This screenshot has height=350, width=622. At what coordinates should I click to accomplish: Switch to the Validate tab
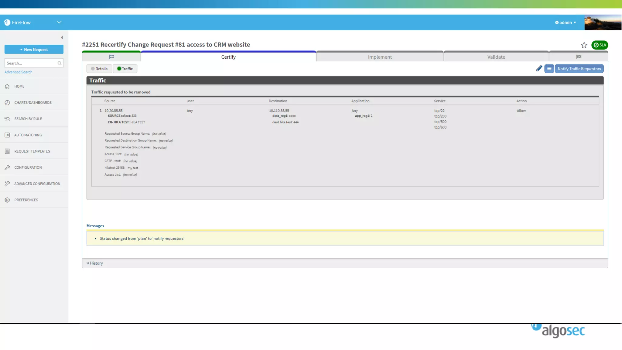click(x=496, y=57)
